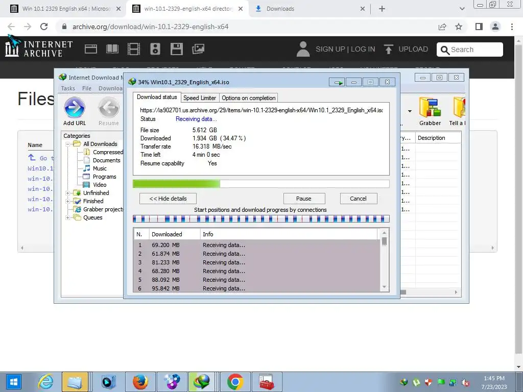Pause the download
523x392 pixels.
click(x=304, y=199)
